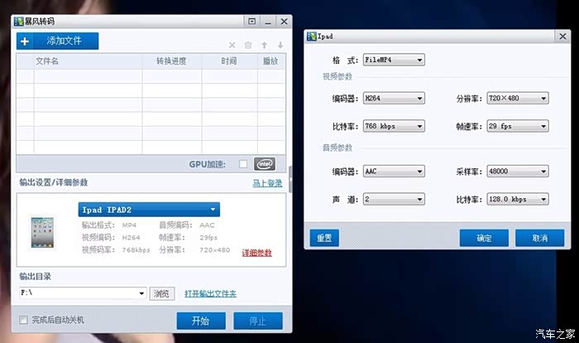Open the mini-mode window icon in 暴风转码
Image resolution: width=579 pixels, height=343 pixels.
coord(251,22)
